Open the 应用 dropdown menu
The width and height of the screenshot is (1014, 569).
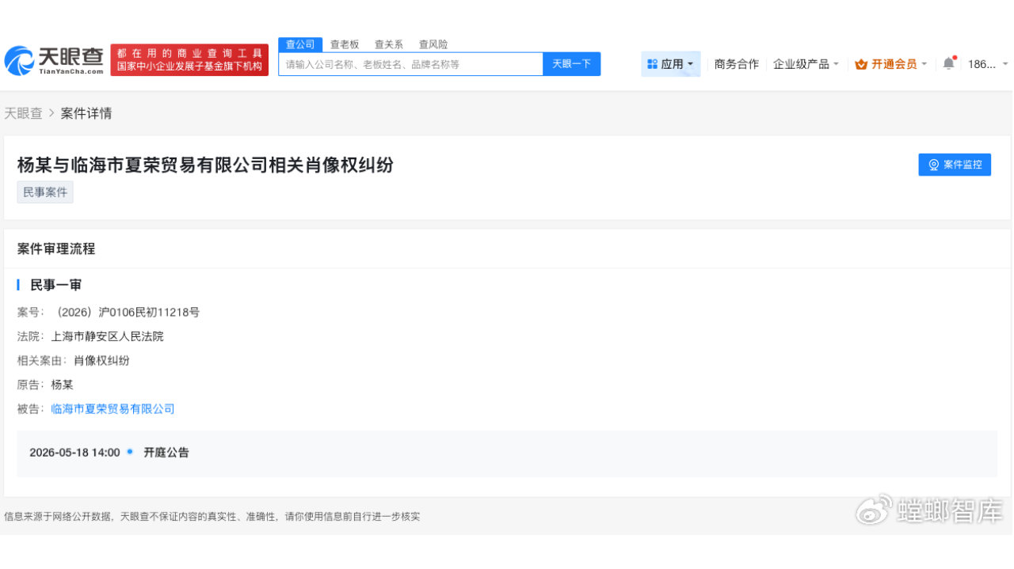(x=670, y=63)
